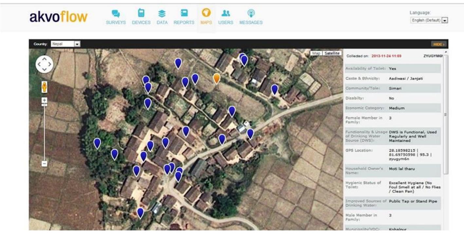Click the akvoflow logo

coord(59,17)
